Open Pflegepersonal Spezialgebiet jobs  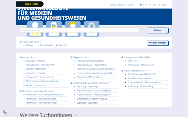(90, 61)
